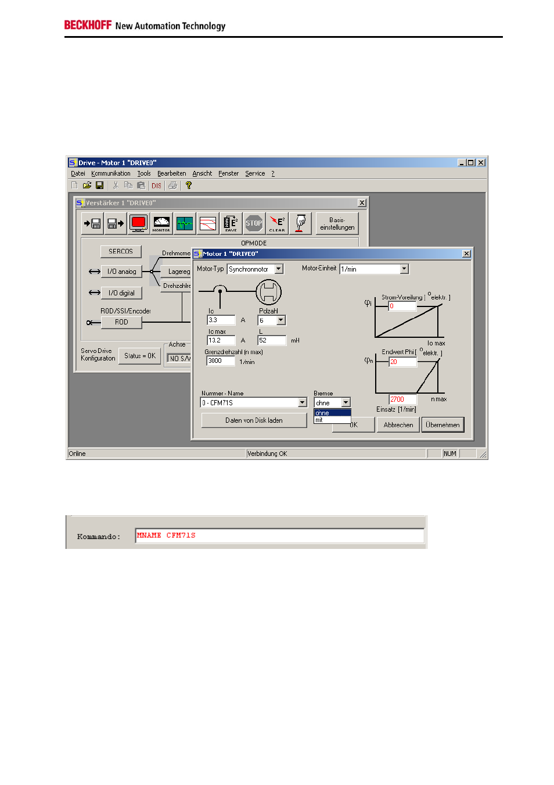Click the pointing hand reset icon

point(300,223)
